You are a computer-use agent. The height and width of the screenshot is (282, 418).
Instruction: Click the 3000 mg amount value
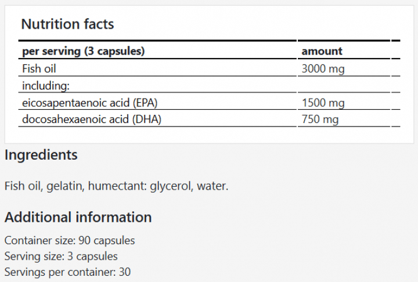click(x=323, y=68)
